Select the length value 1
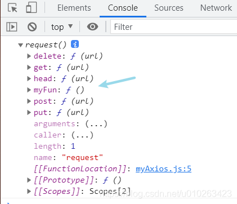This screenshot has width=237, height=204. coord(73,146)
